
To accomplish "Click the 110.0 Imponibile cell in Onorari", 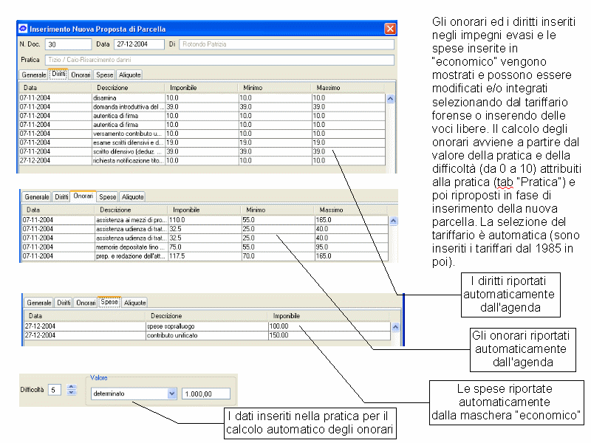I will click(x=204, y=220).
